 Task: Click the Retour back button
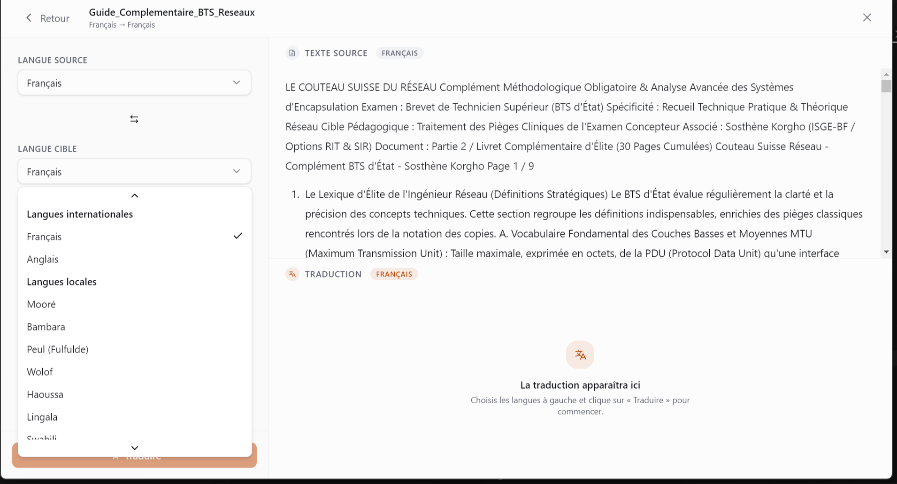pyautogui.click(x=47, y=18)
